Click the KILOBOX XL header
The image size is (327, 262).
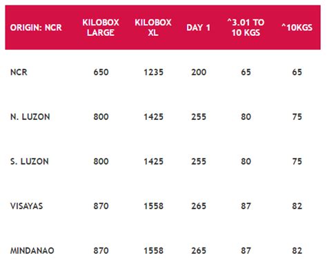[x=153, y=28]
